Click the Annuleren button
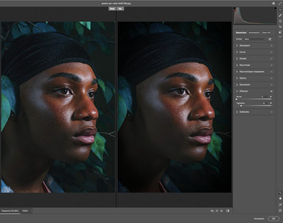The height and width of the screenshot is (223, 283). coord(259,219)
